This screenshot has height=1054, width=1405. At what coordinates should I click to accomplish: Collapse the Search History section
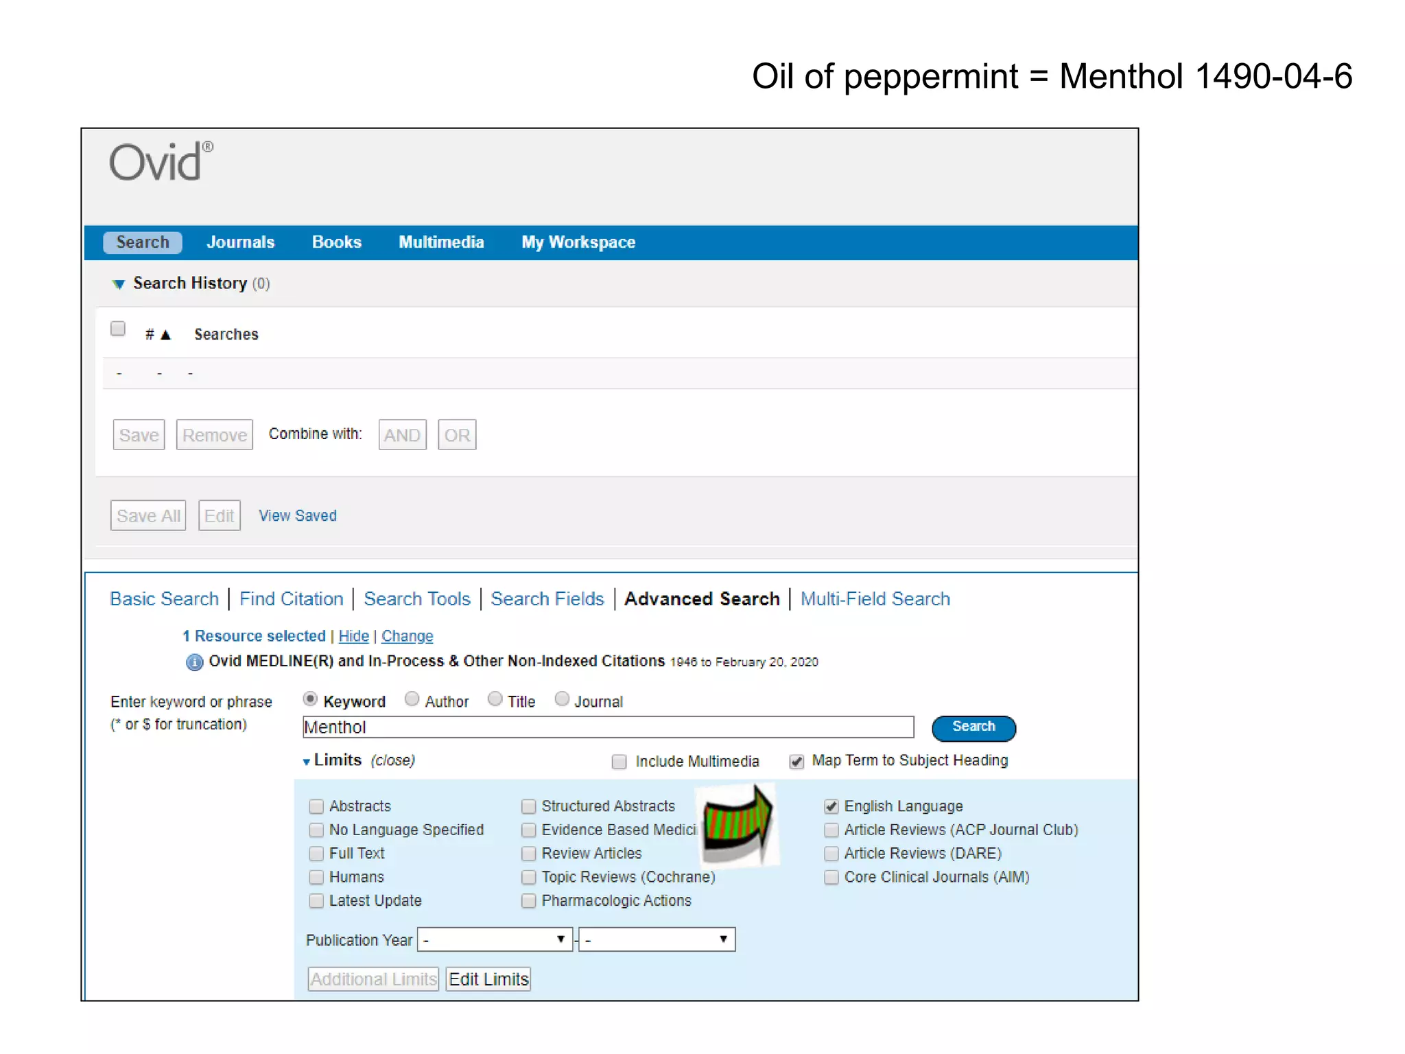tap(119, 284)
